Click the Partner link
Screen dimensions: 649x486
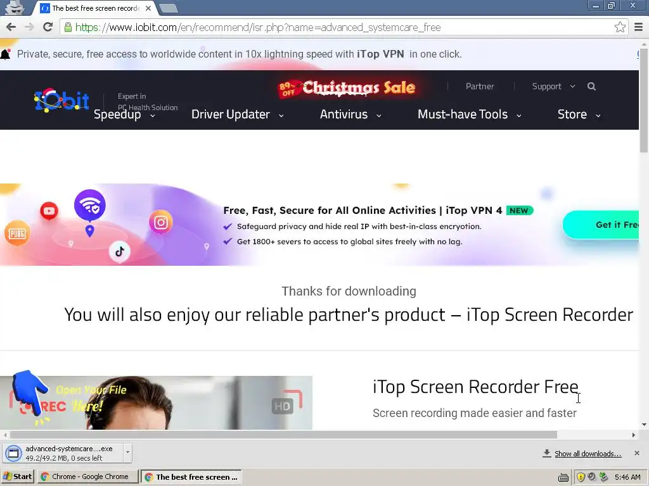pyautogui.click(x=480, y=86)
